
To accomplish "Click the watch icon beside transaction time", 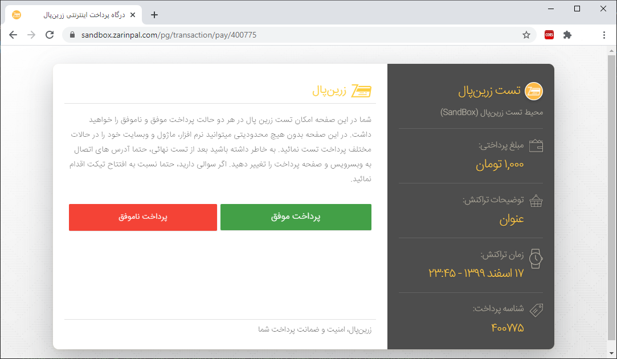I will coord(536,259).
